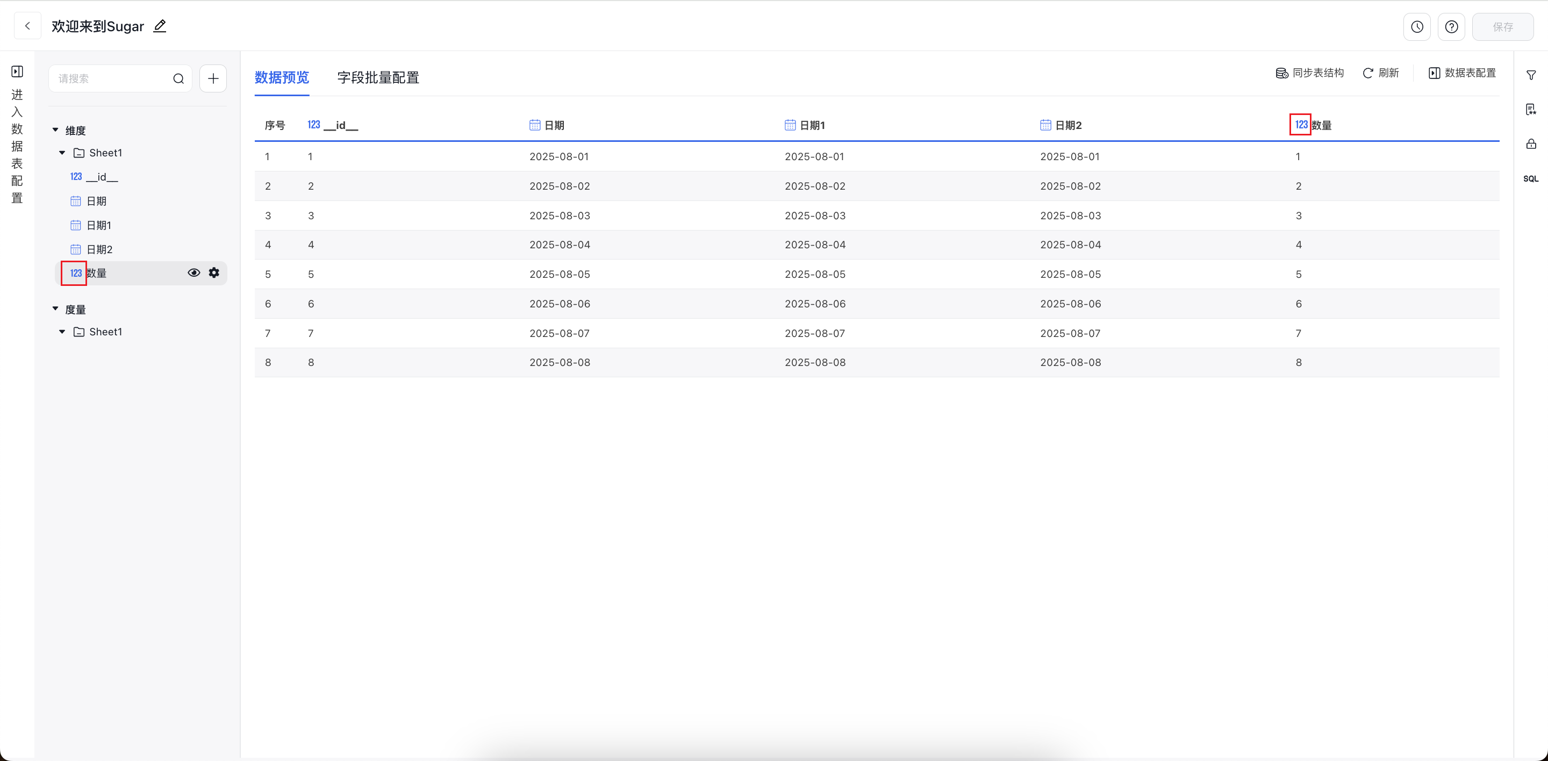Viewport: 1548px width, 761px height.
Task: Click the Sheet1 folder icon under 度量
Action: point(78,332)
